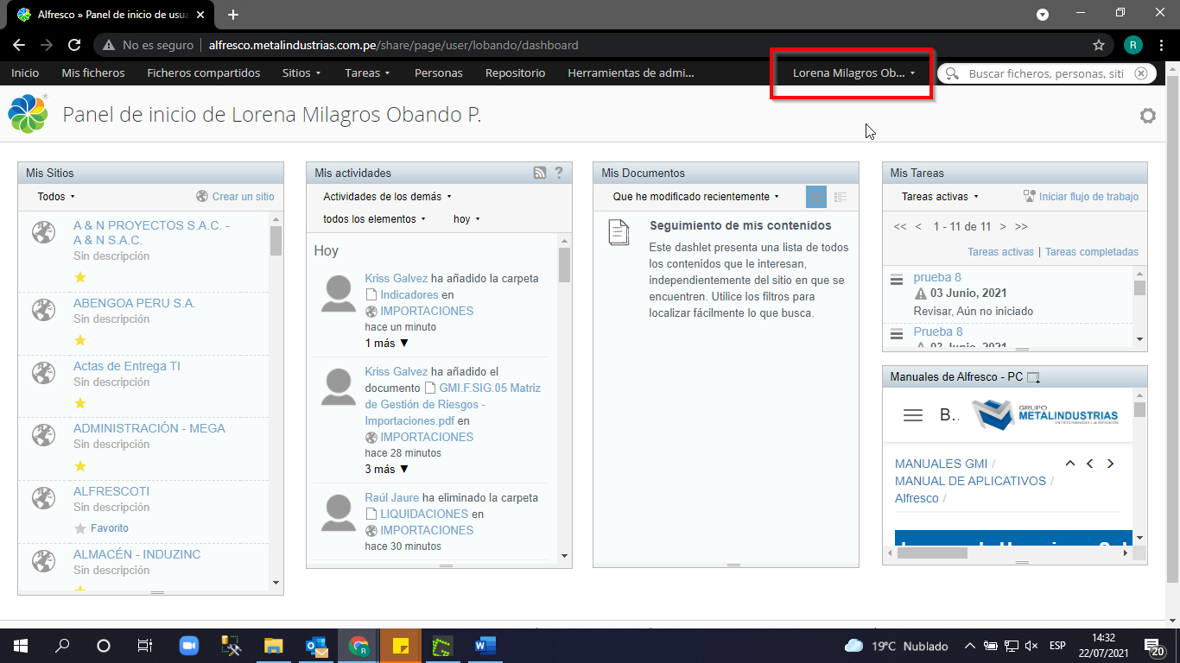The height and width of the screenshot is (663, 1180).
Task: Open Kriss Galvez profile in first activity
Action: pyautogui.click(x=397, y=278)
